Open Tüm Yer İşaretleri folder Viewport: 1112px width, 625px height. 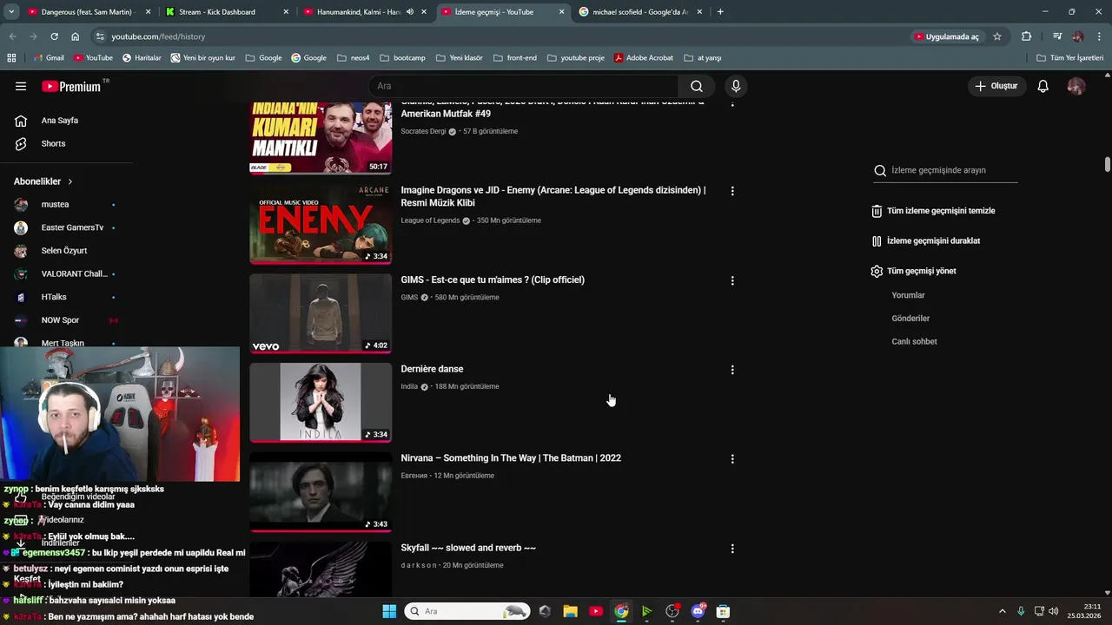[x=1070, y=58]
